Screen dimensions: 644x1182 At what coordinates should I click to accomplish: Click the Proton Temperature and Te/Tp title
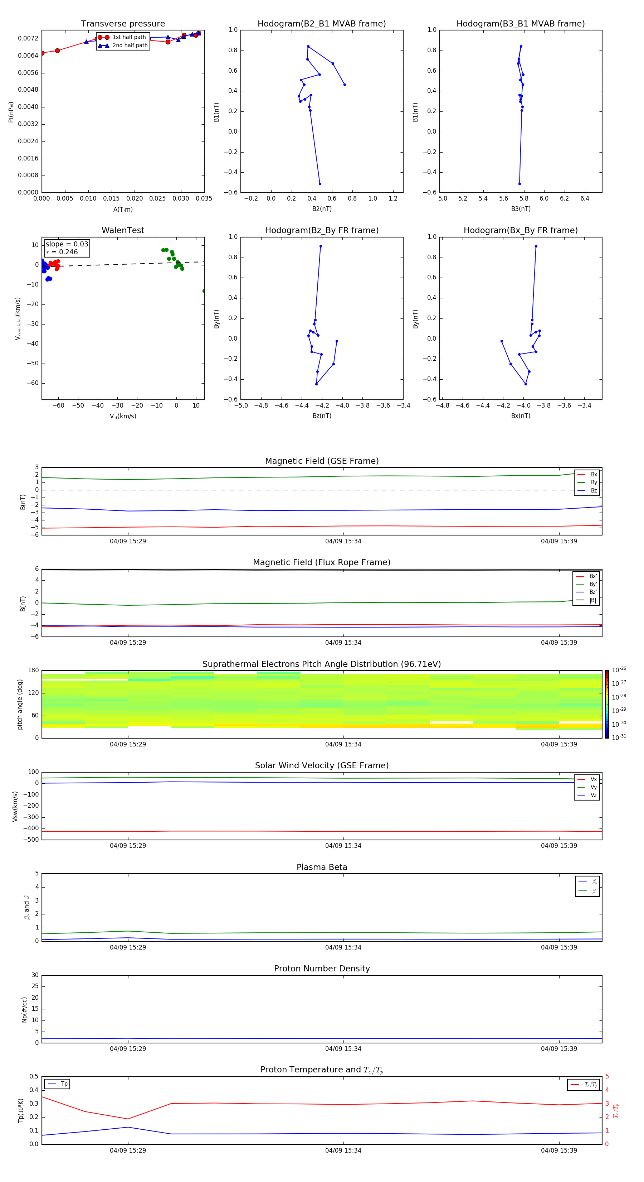point(322,1070)
